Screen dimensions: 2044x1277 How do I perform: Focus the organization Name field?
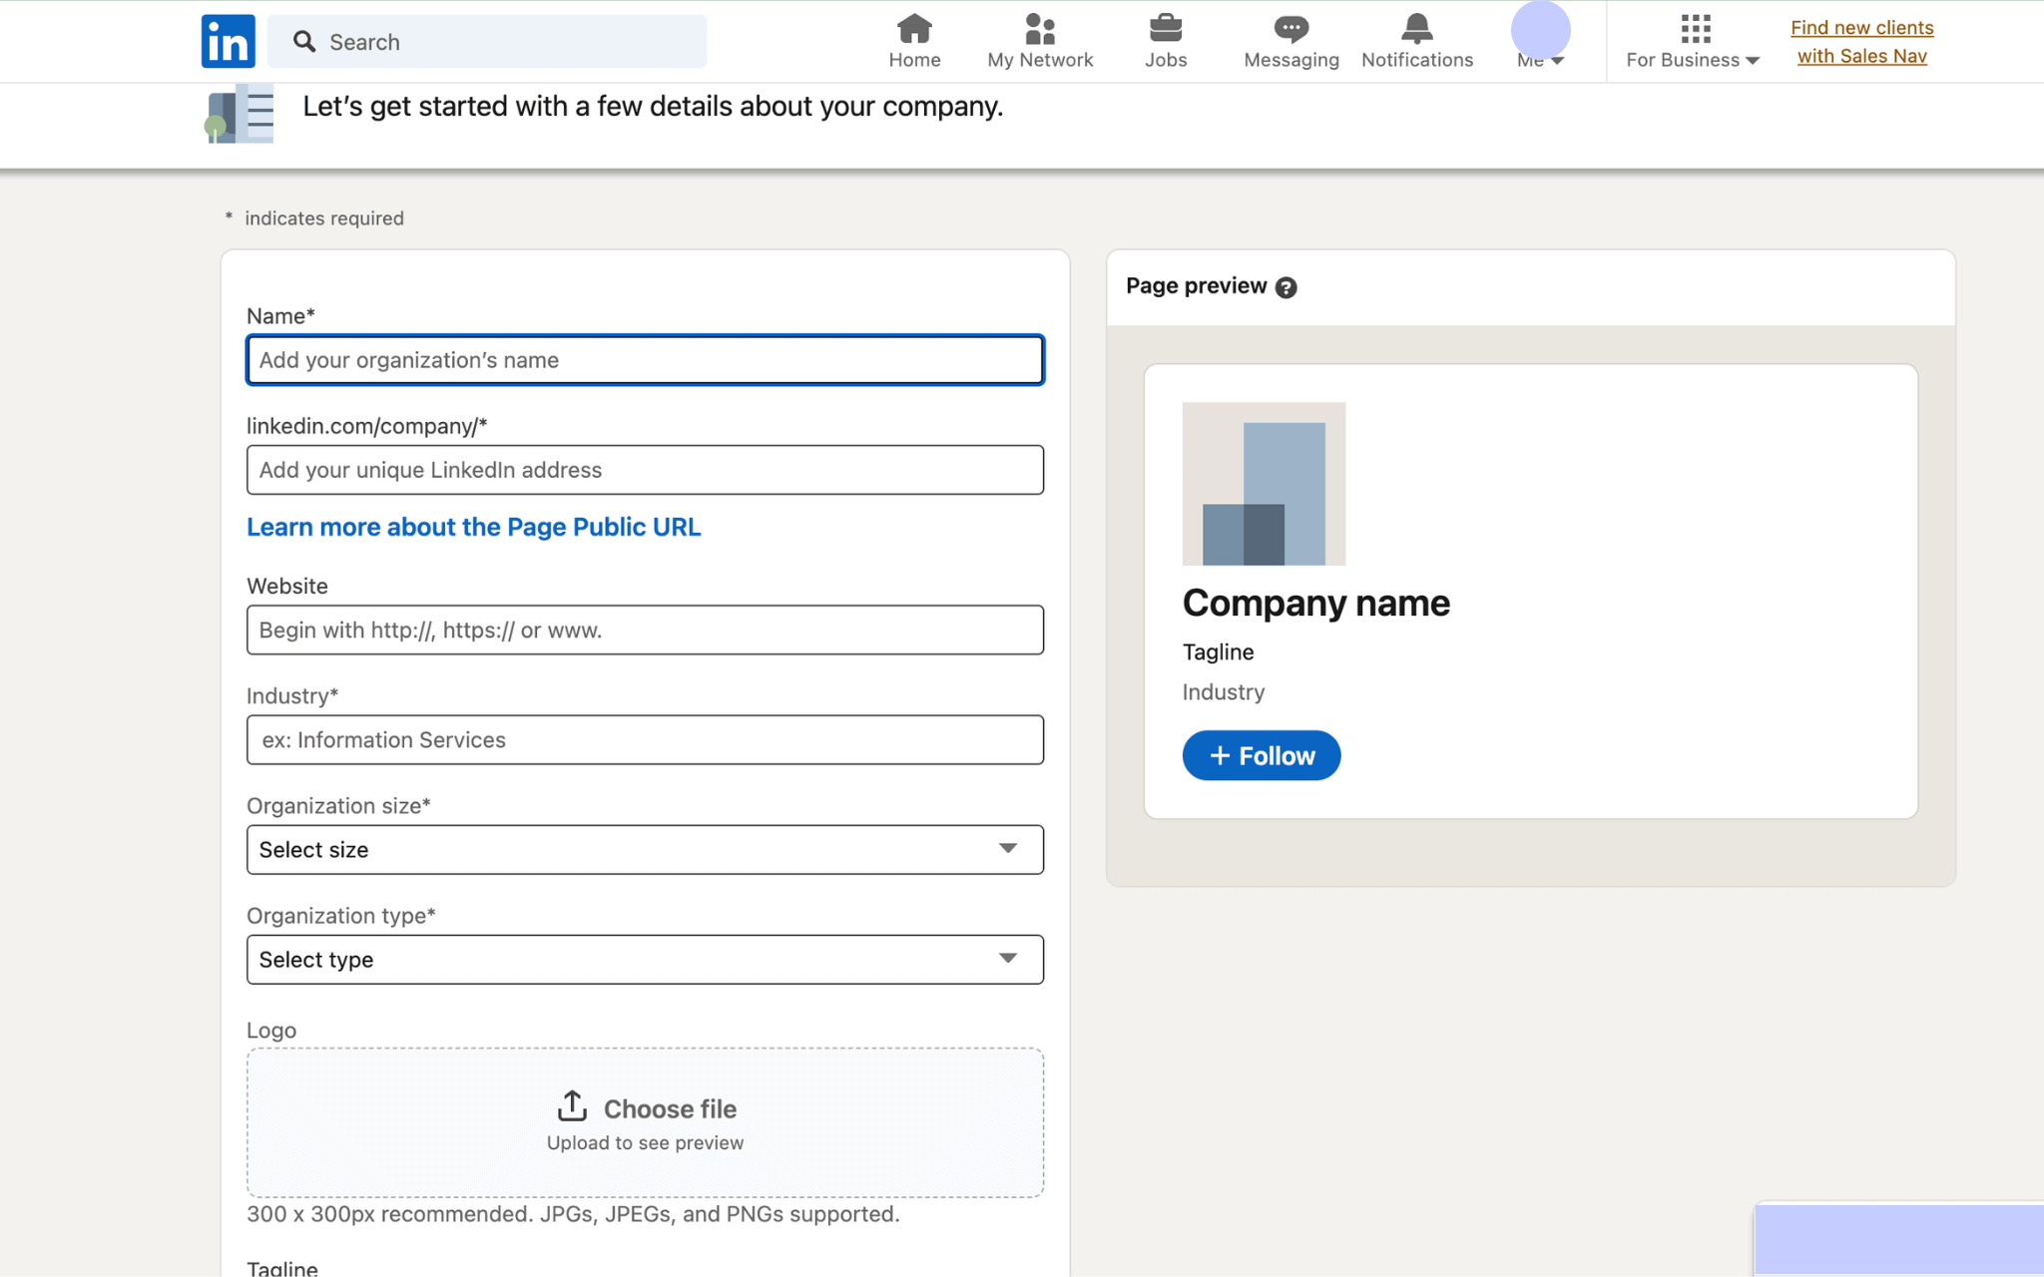[x=645, y=360]
